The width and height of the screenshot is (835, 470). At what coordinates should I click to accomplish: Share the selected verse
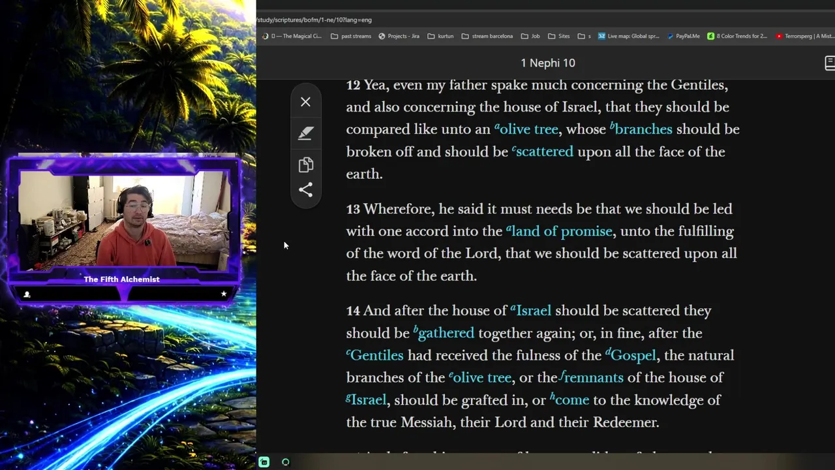point(305,190)
